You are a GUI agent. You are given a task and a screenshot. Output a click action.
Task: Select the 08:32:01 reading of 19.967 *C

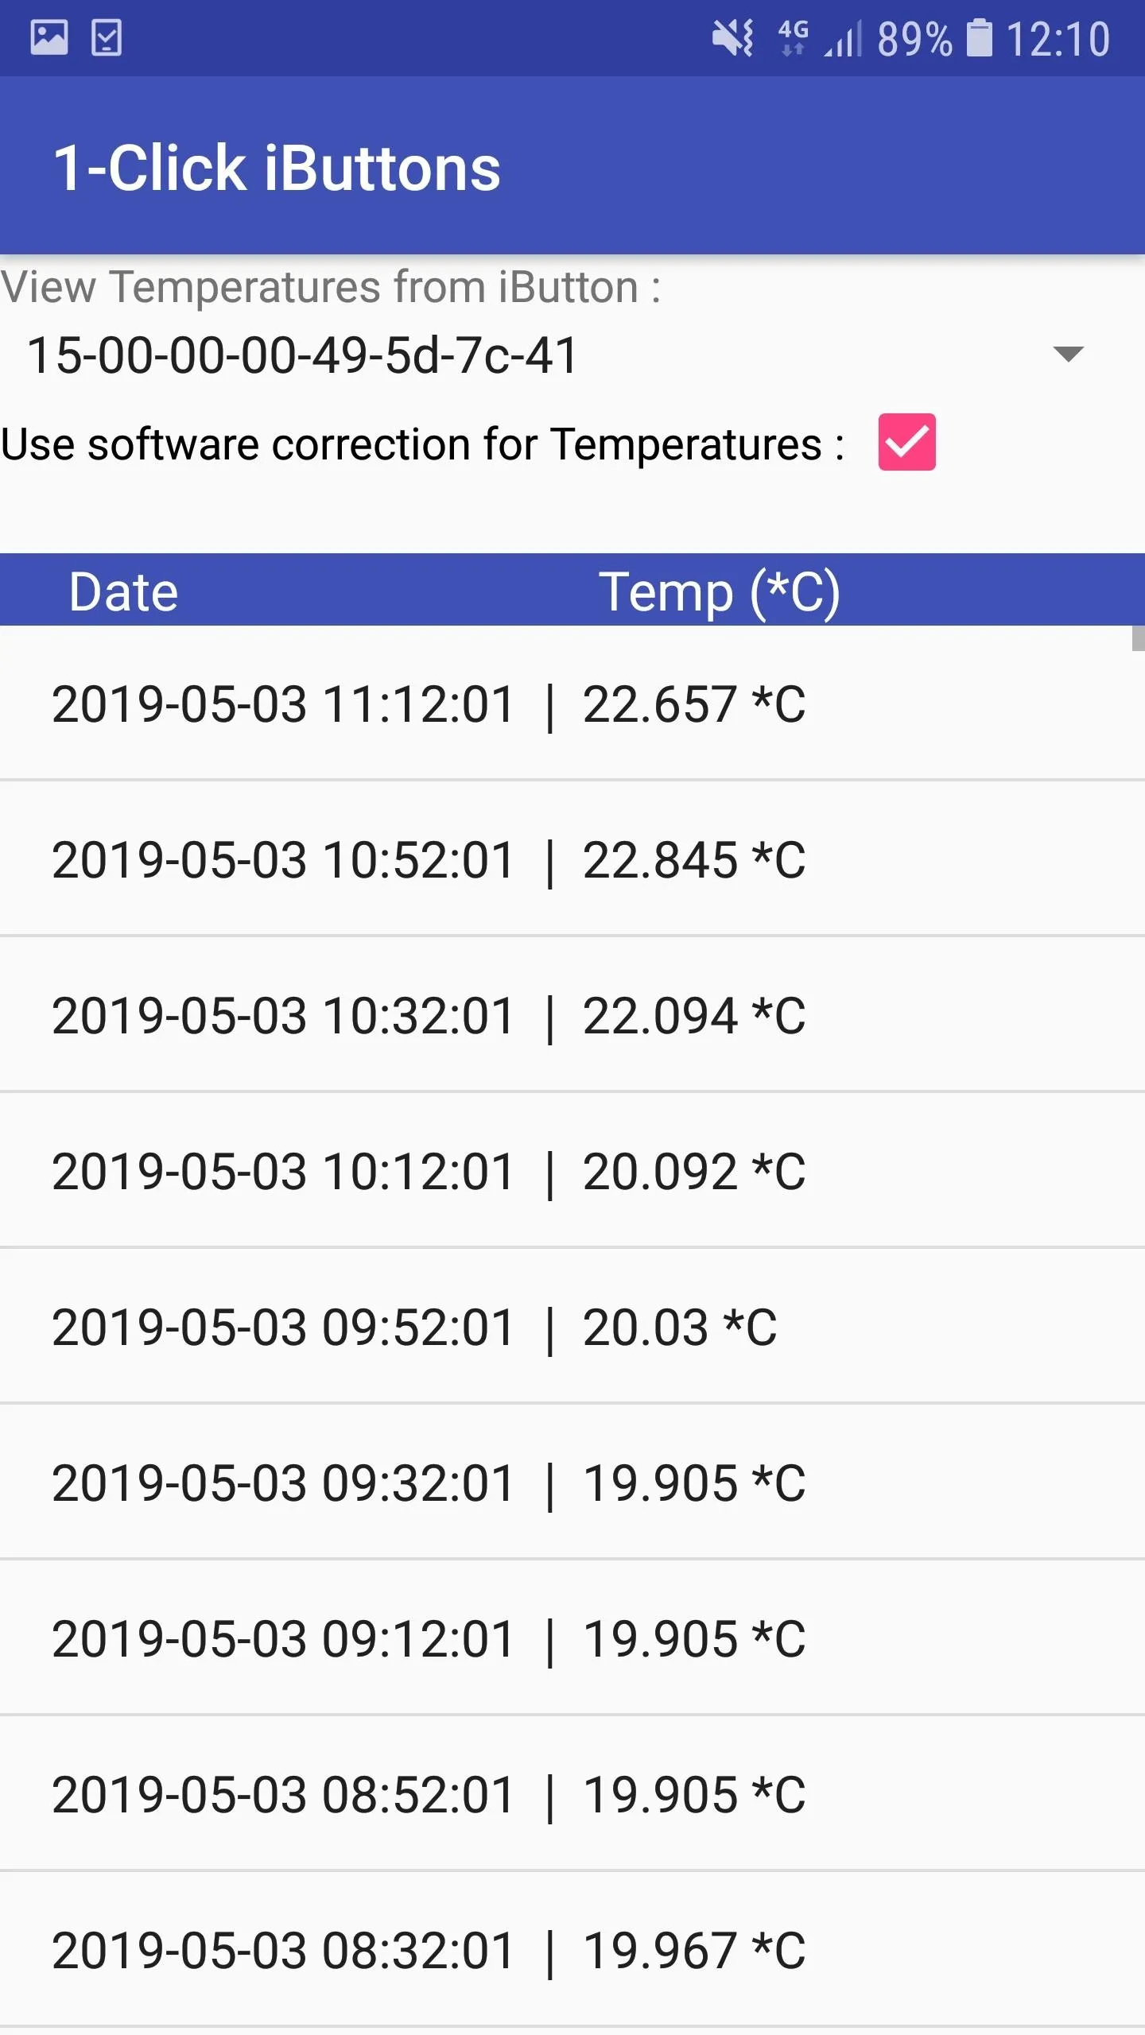click(572, 1950)
